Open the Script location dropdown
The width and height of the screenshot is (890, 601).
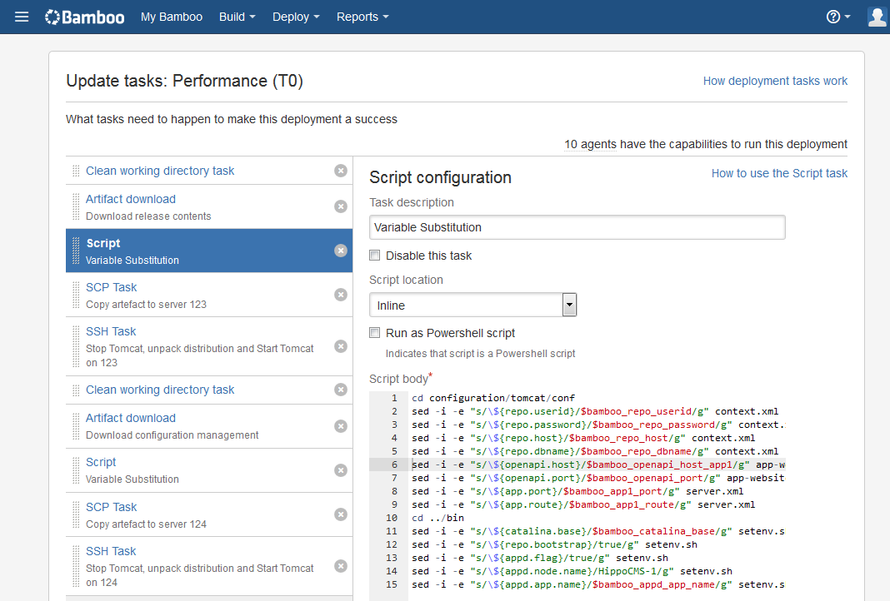pyautogui.click(x=569, y=305)
